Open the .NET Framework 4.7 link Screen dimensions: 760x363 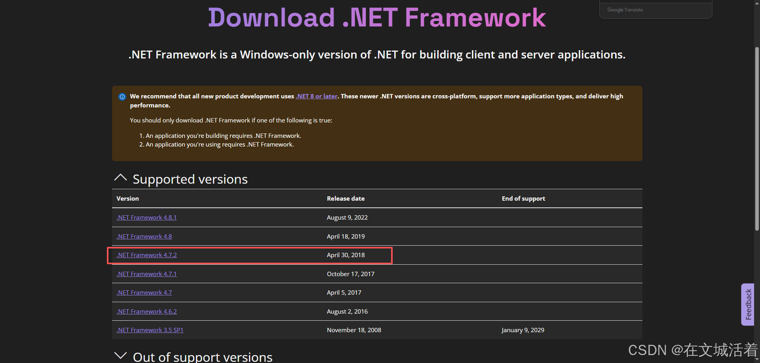[x=144, y=292]
